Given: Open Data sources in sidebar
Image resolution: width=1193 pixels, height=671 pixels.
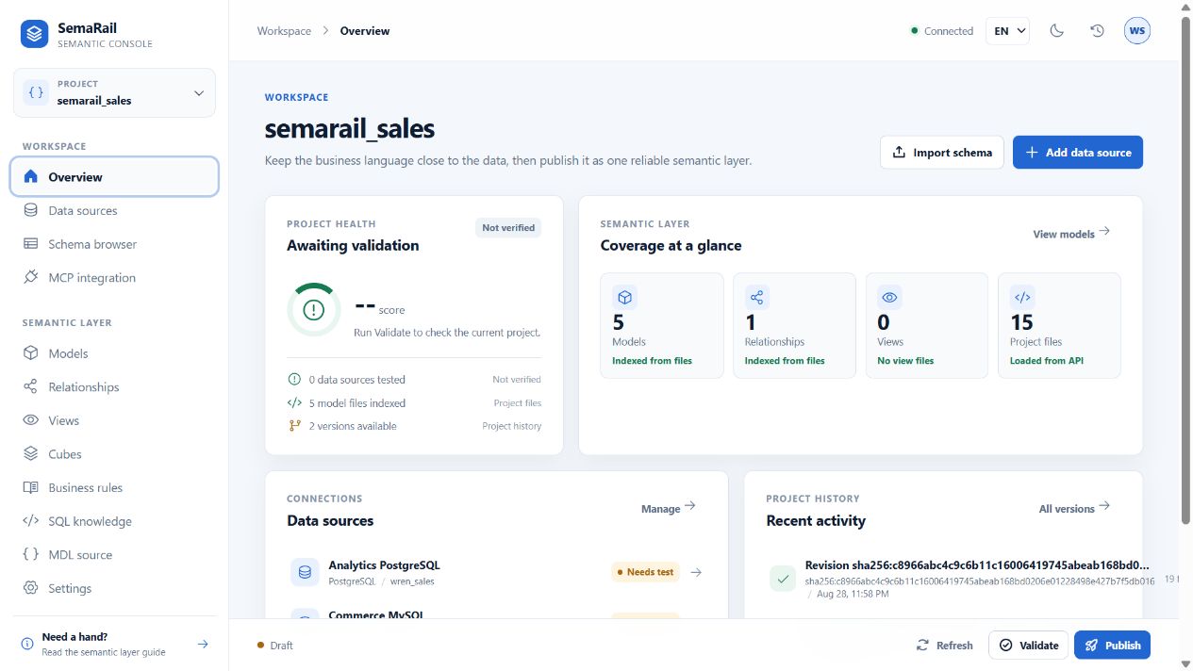Looking at the screenshot, I should pos(114,210).
